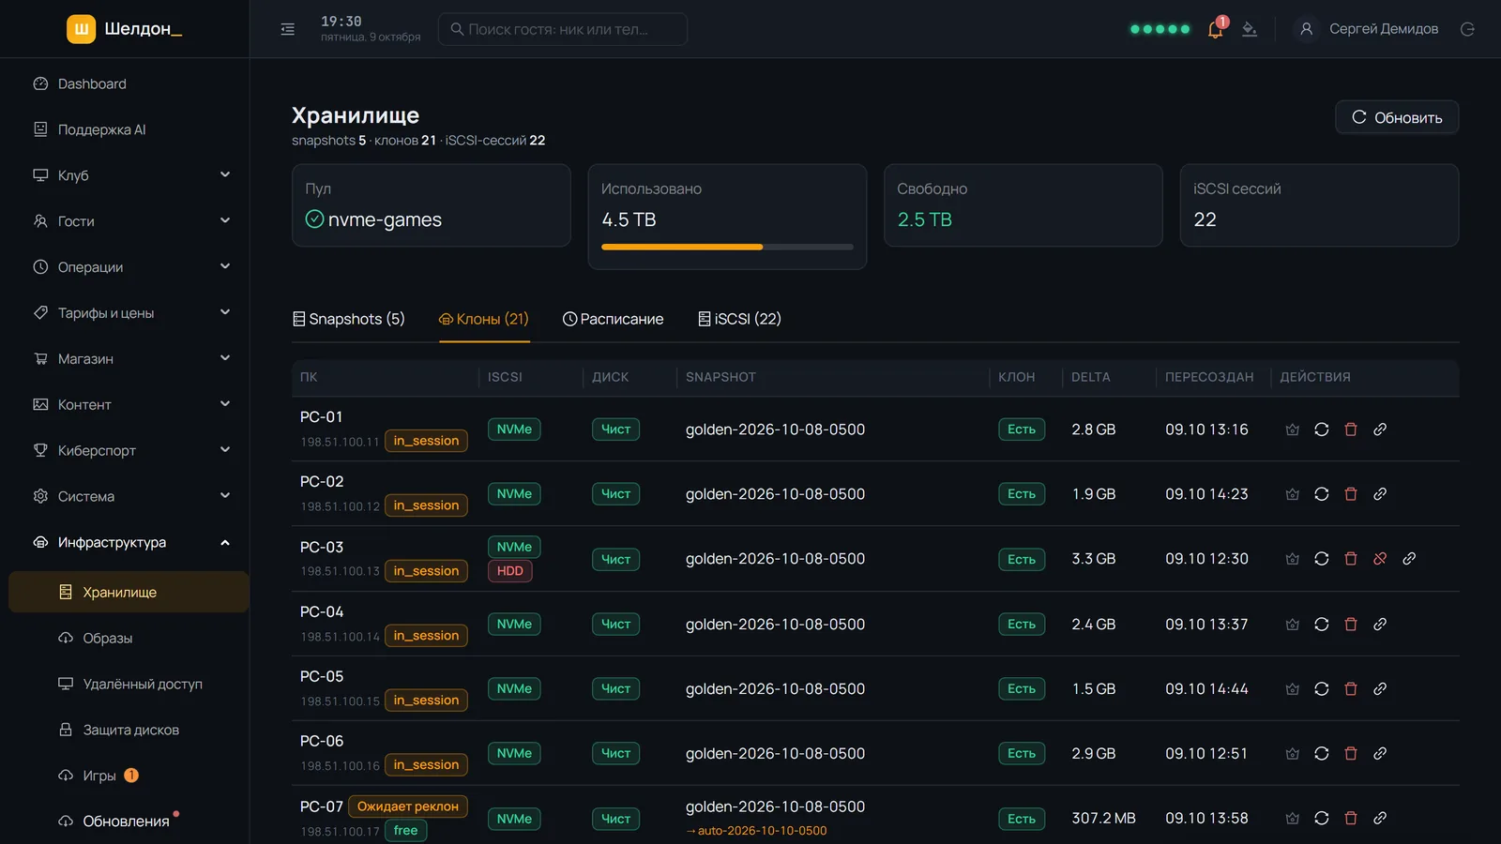Click the Обновить refresh button

1397,117
